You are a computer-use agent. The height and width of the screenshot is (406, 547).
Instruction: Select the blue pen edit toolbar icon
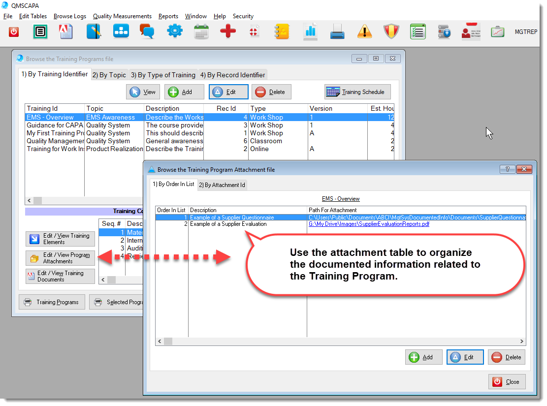[x=94, y=31]
